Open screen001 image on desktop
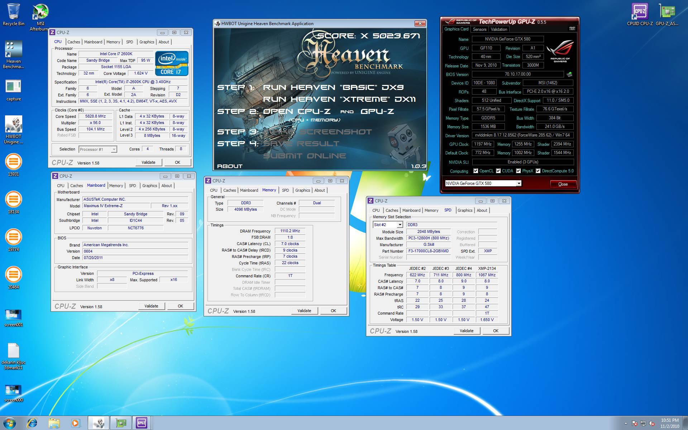The width and height of the screenshot is (688, 430). point(14,318)
